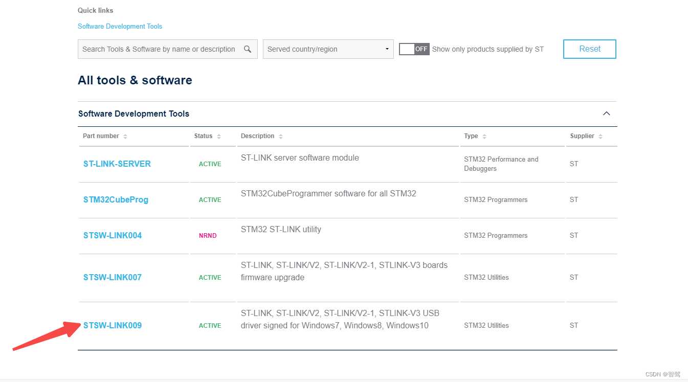Click 'STM32 ST-LINK utility' description
The image size is (688, 382).
tap(281, 230)
